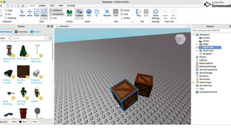Open toolbox search filter options
Viewport: 231px width, 130px height.
[x=51, y=38]
